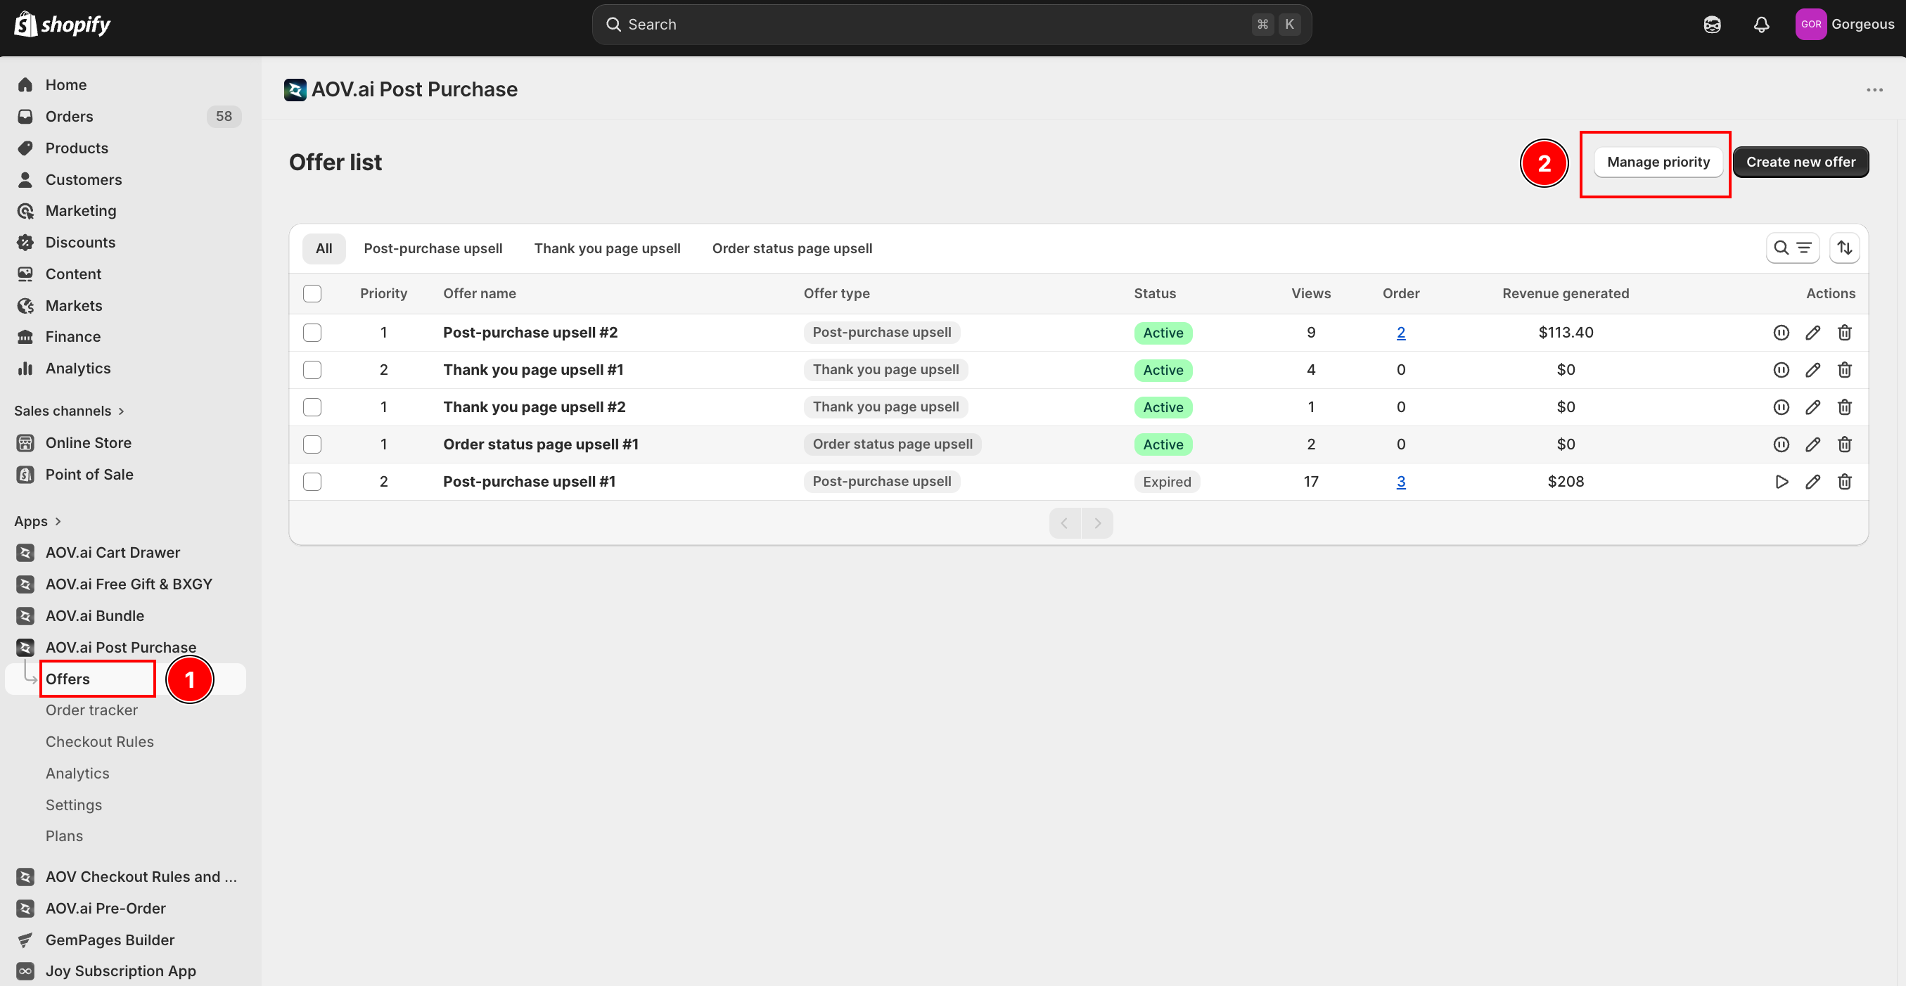This screenshot has height=986, width=1906.
Task: Delete Post-purchase upsell #2 offer
Action: tap(1845, 333)
